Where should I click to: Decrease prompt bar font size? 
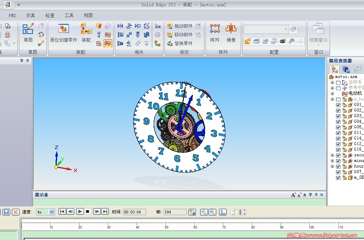[299, 195]
